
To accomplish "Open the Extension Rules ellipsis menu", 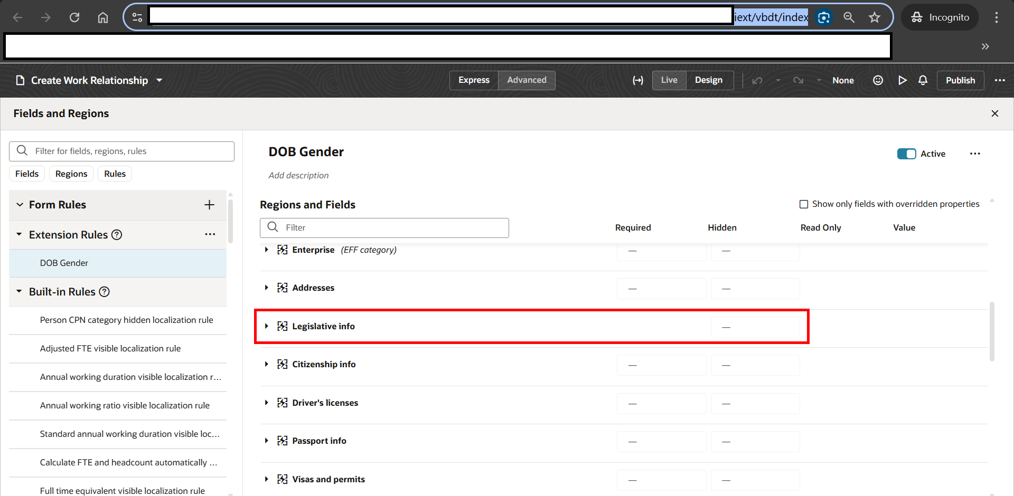I will tap(210, 234).
